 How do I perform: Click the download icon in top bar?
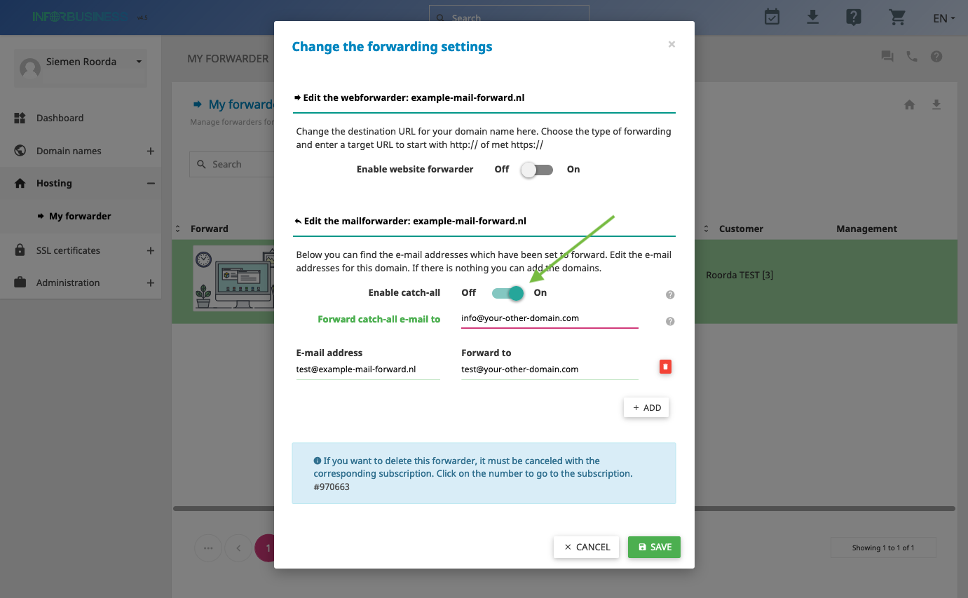(812, 17)
